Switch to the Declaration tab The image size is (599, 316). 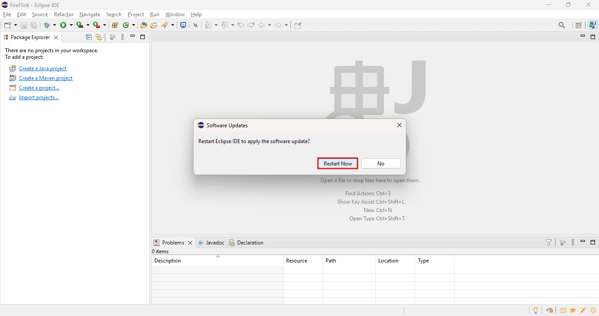246,243
